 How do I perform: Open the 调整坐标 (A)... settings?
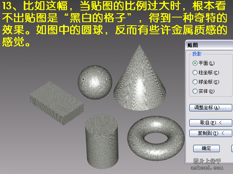210,108
